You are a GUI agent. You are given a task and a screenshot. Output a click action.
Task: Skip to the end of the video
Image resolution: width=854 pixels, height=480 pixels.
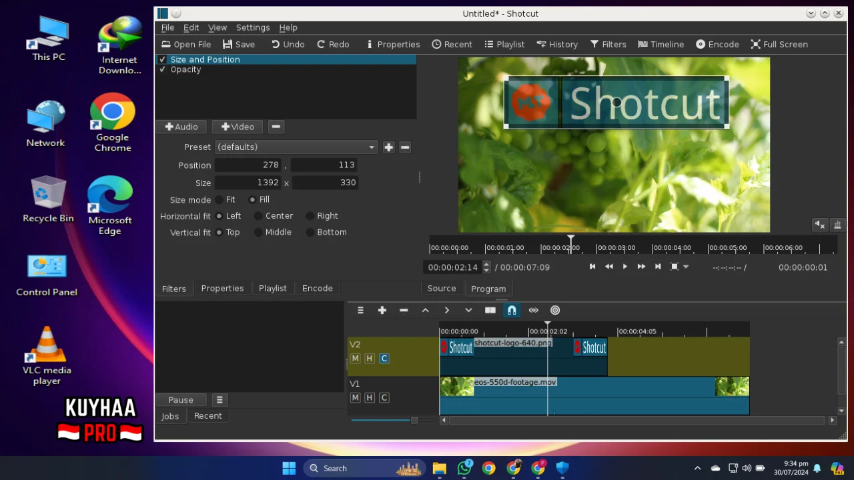click(658, 267)
